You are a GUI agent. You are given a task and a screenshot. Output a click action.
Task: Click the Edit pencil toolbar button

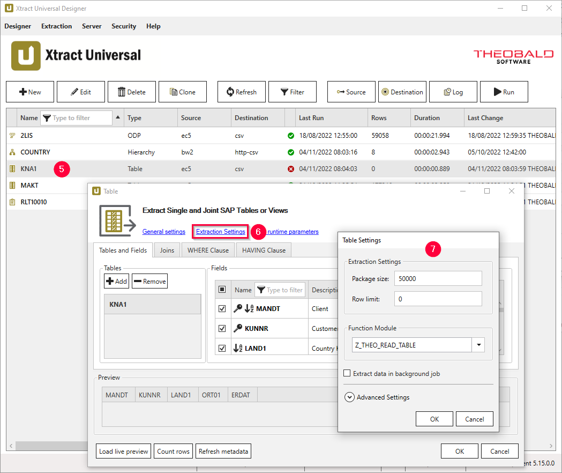click(81, 92)
